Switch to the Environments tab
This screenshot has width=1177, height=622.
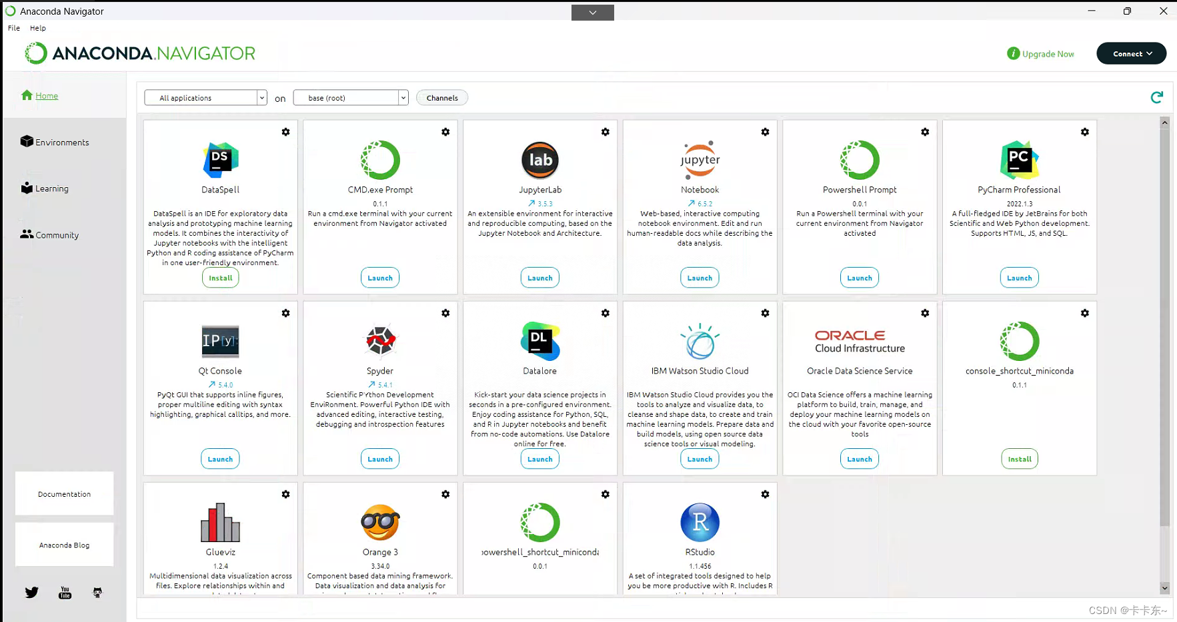click(x=55, y=142)
